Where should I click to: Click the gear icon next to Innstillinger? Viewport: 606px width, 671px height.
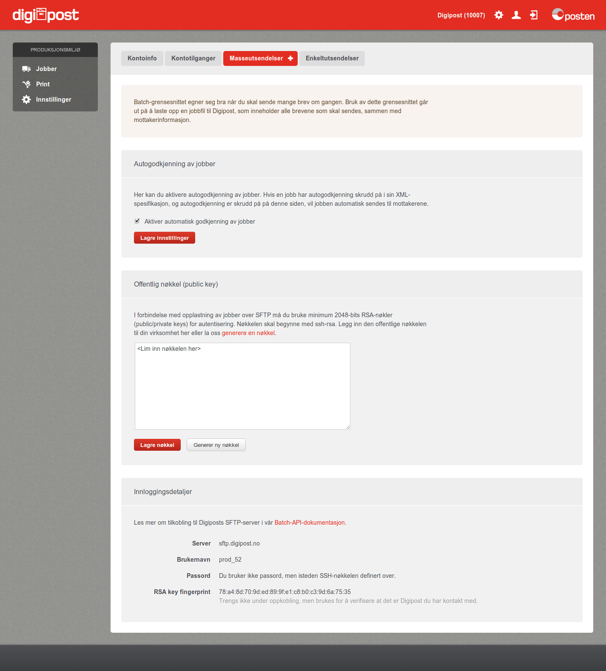26,100
